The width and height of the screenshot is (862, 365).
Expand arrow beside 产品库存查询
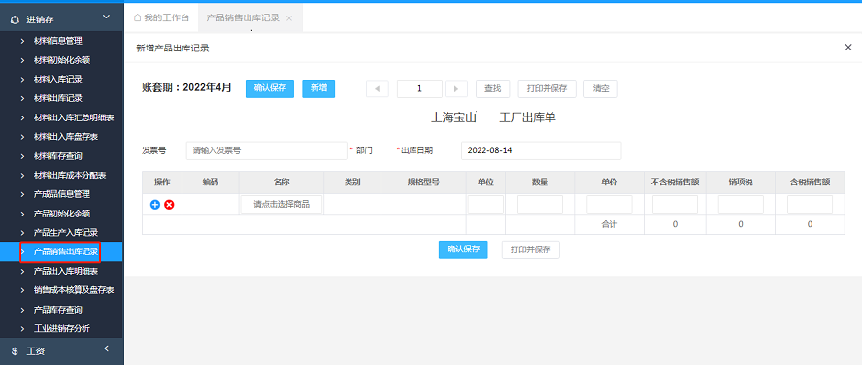[22, 310]
